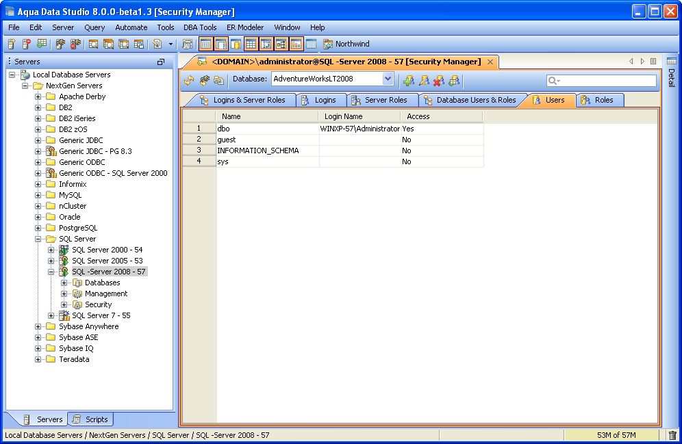Collapse the SQL Server folder node
Image resolution: width=682 pixels, height=444 pixels.
(38, 239)
